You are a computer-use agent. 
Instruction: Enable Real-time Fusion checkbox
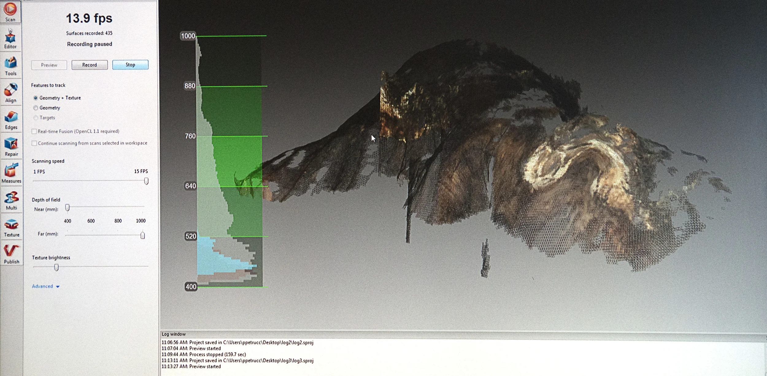34,131
